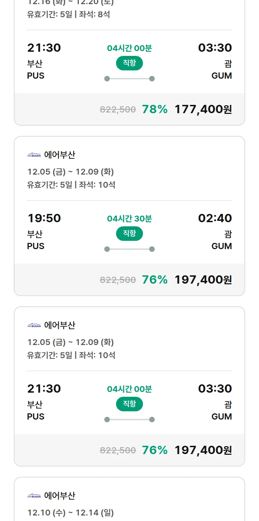Tap the PUS code under 19:50 departure
This screenshot has height=521, width=259.
click(x=36, y=246)
